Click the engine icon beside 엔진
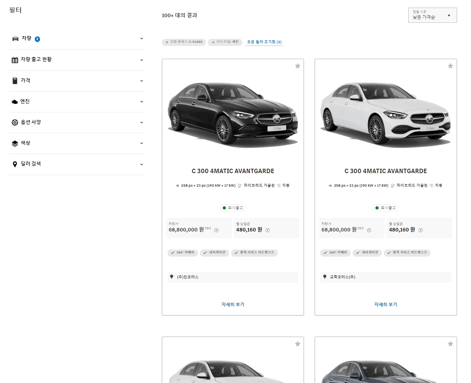 (14, 102)
